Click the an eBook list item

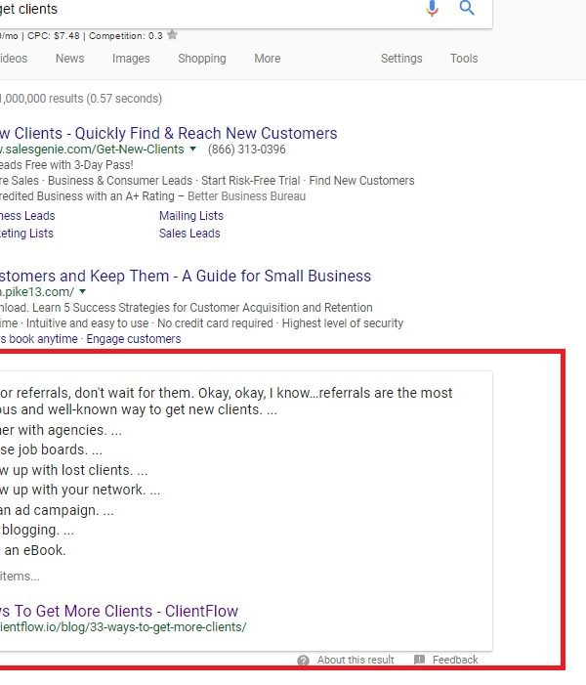(33, 550)
